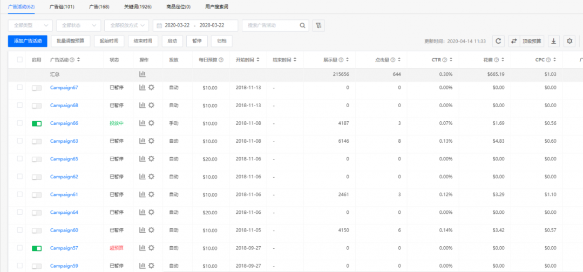Open settings gear for Campaign62

point(151,176)
